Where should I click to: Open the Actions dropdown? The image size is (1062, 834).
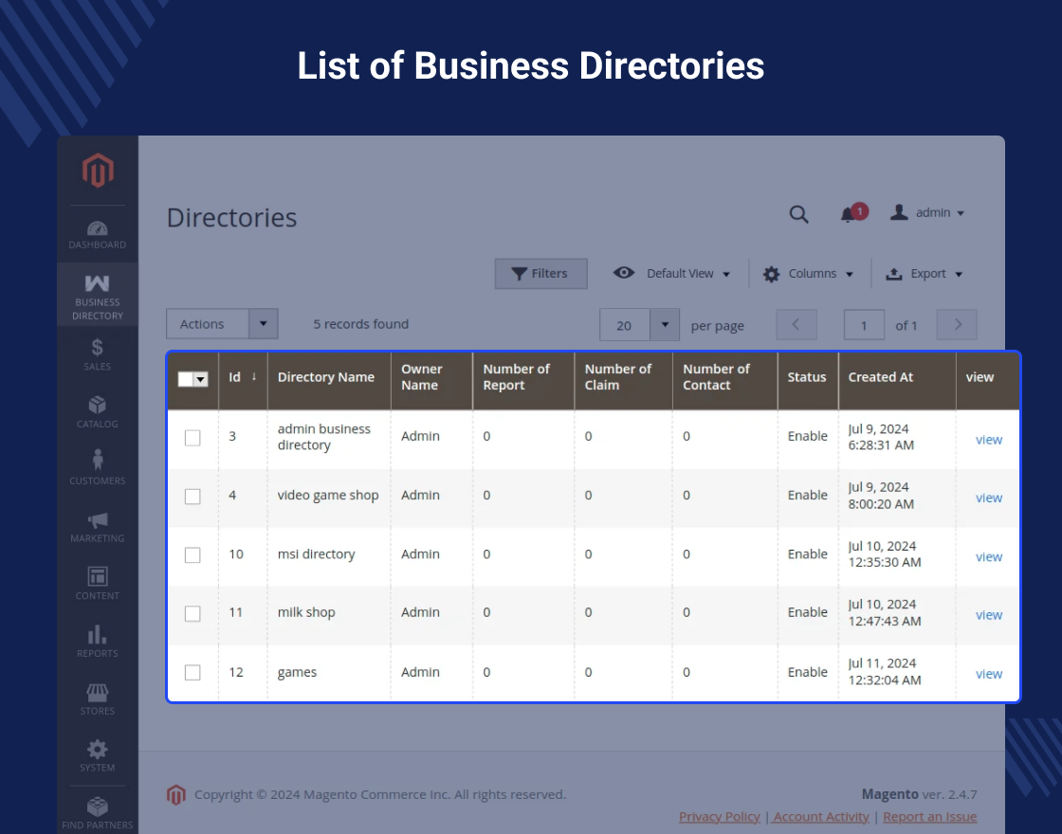click(x=222, y=324)
